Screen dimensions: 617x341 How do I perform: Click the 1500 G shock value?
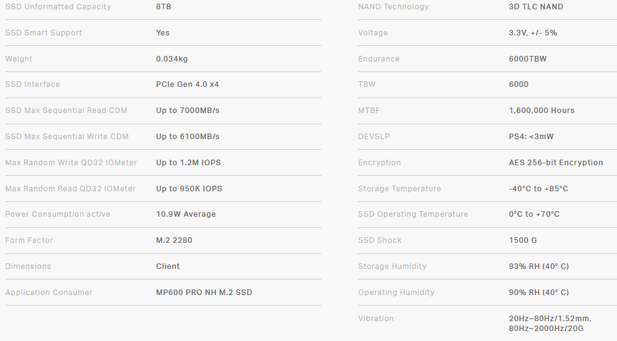(x=522, y=240)
